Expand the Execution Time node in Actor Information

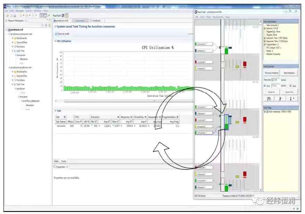point(265,38)
